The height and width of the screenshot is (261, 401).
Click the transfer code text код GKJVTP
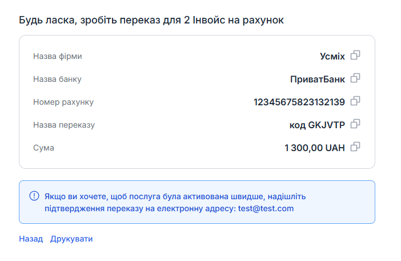[x=317, y=125]
